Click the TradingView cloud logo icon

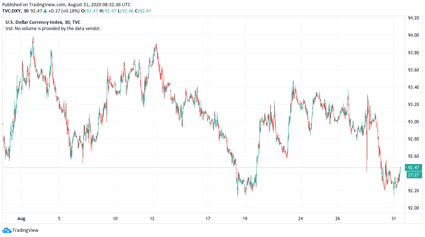(x=7, y=230)
